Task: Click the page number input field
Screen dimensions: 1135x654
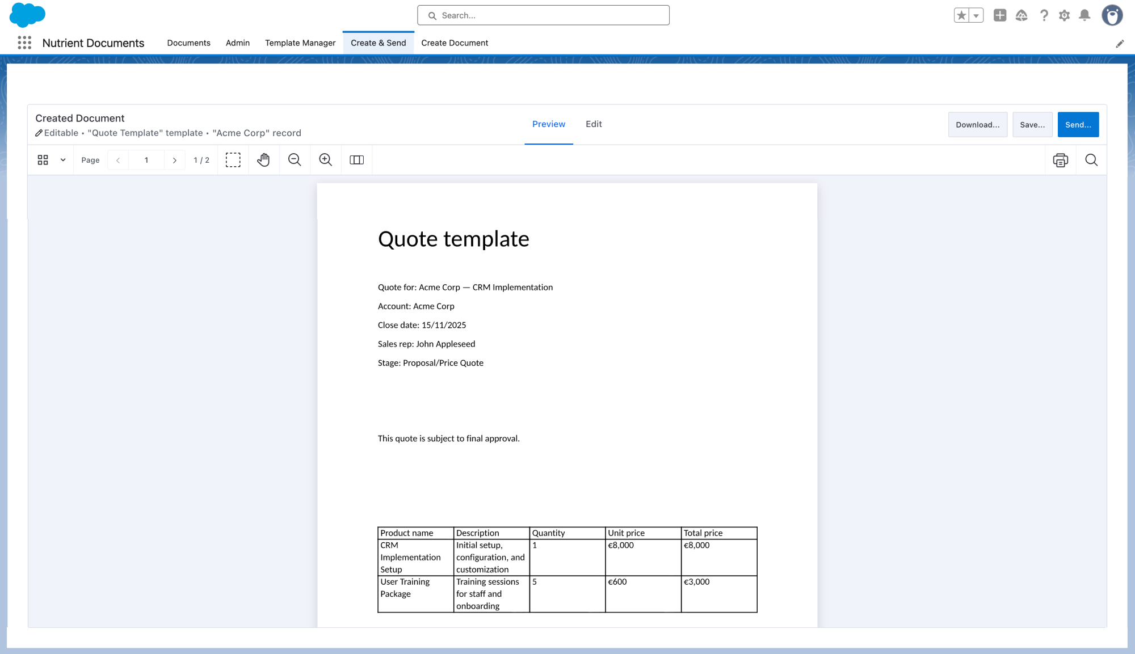Action: point(146,159)
